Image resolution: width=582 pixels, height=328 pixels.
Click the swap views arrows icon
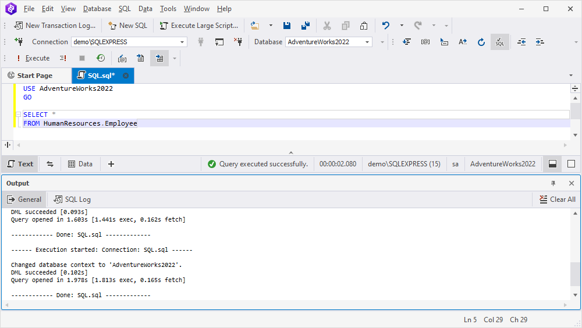[x=49, y=164]
